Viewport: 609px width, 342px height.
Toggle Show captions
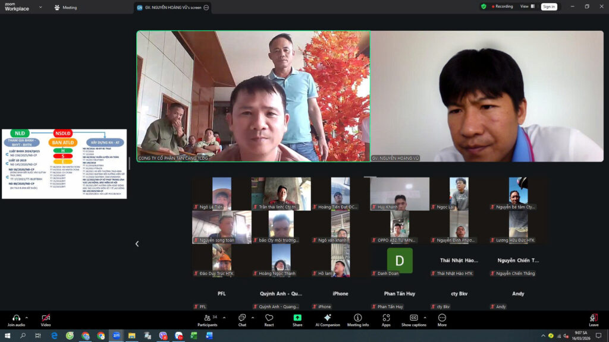click(x=413, y=318)
